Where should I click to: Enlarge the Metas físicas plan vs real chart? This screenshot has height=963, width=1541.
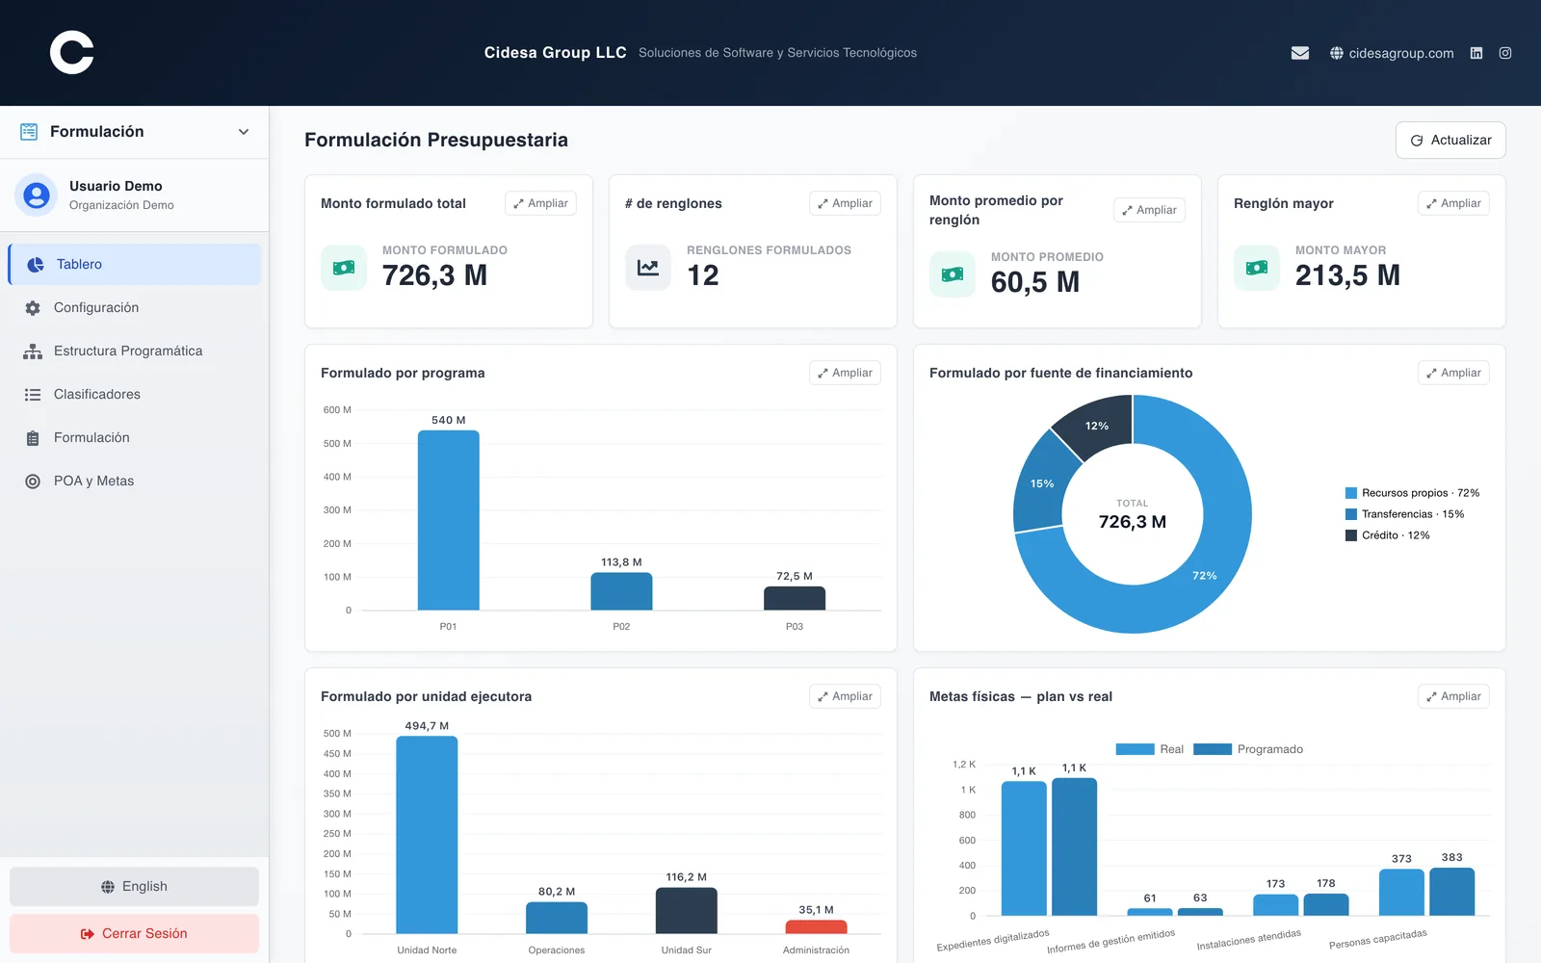pos(1453,696)
